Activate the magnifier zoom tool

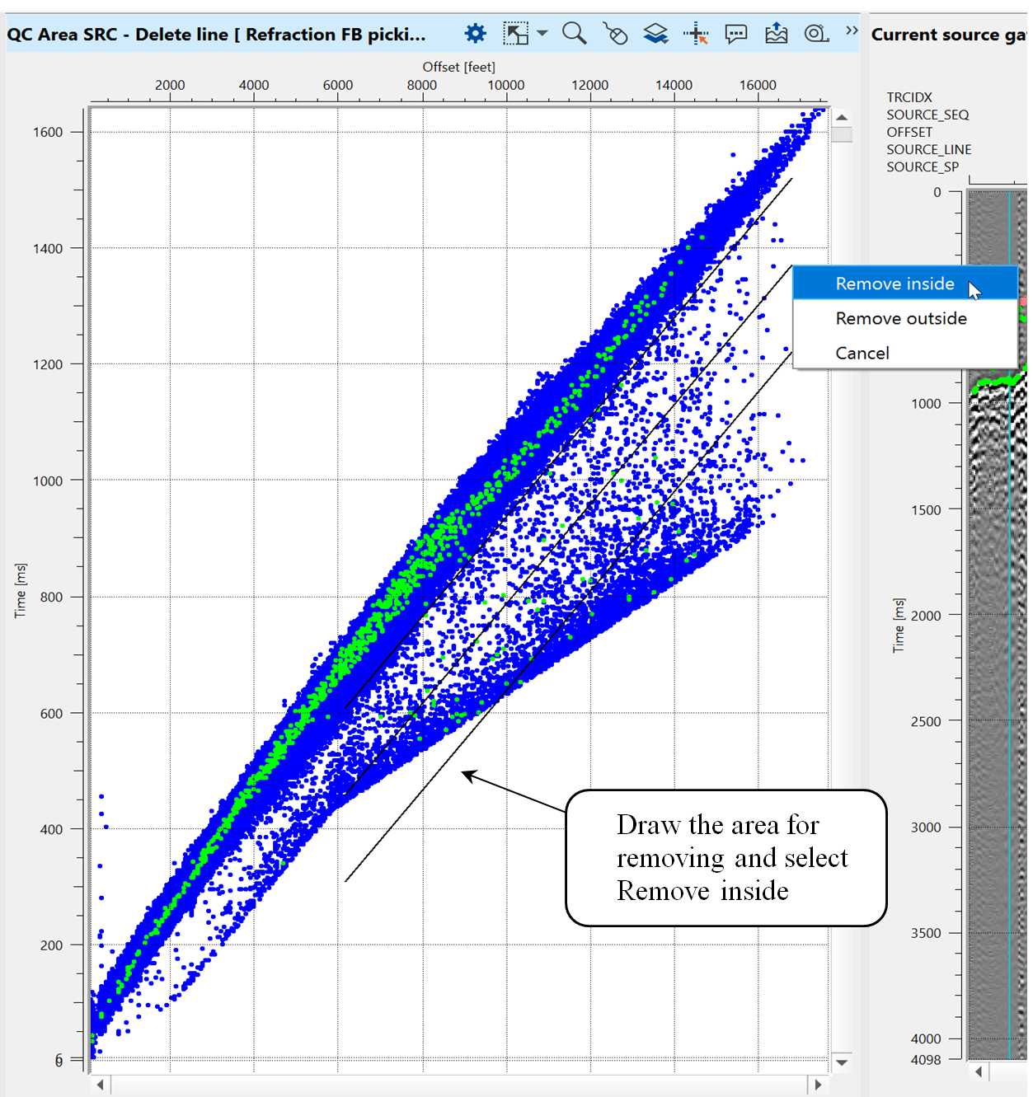click(574, 34)
